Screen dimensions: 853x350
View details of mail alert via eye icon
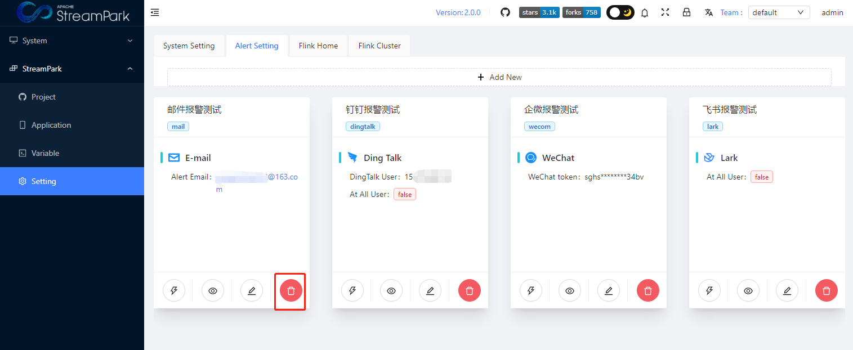point(213,291)
